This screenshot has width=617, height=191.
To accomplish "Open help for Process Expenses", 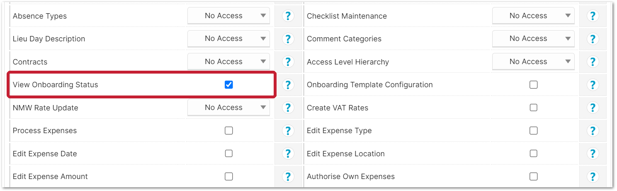I will [x=288, y=131].
